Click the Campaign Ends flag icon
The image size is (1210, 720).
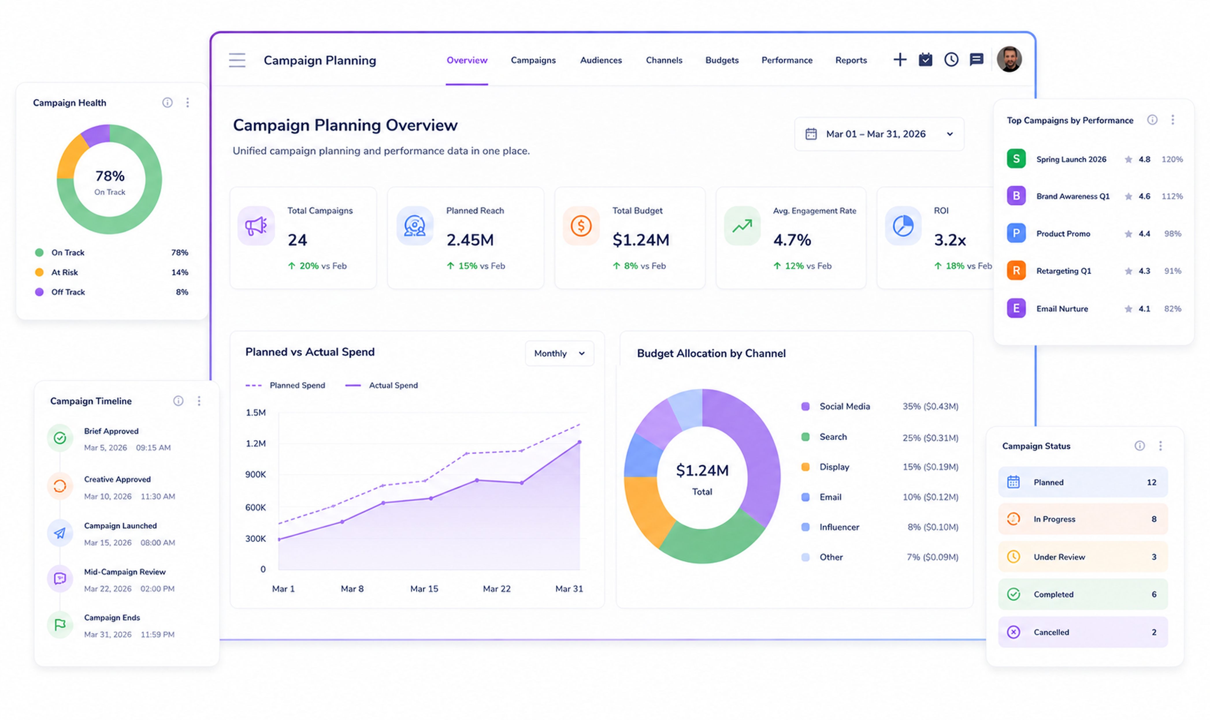click(x=60, y=625)
